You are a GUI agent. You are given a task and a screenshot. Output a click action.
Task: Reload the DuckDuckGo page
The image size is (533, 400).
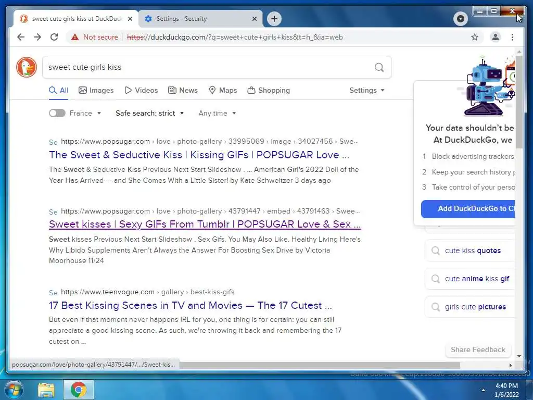[54, 37]
